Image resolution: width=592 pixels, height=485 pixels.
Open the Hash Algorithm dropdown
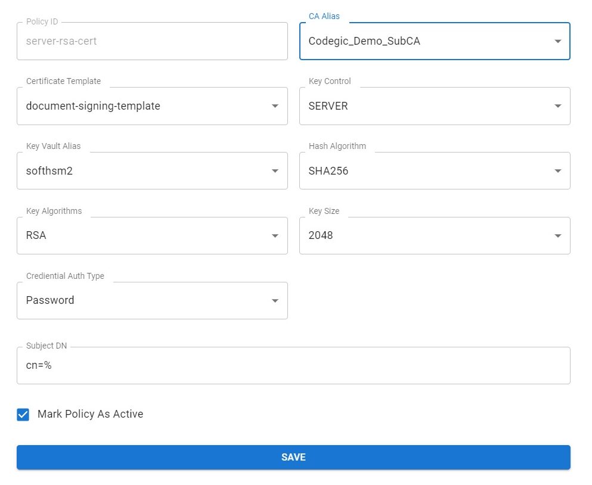557,170
